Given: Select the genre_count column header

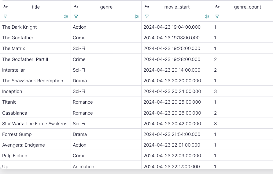Looking at the screenshot, I should click(247, 7).
